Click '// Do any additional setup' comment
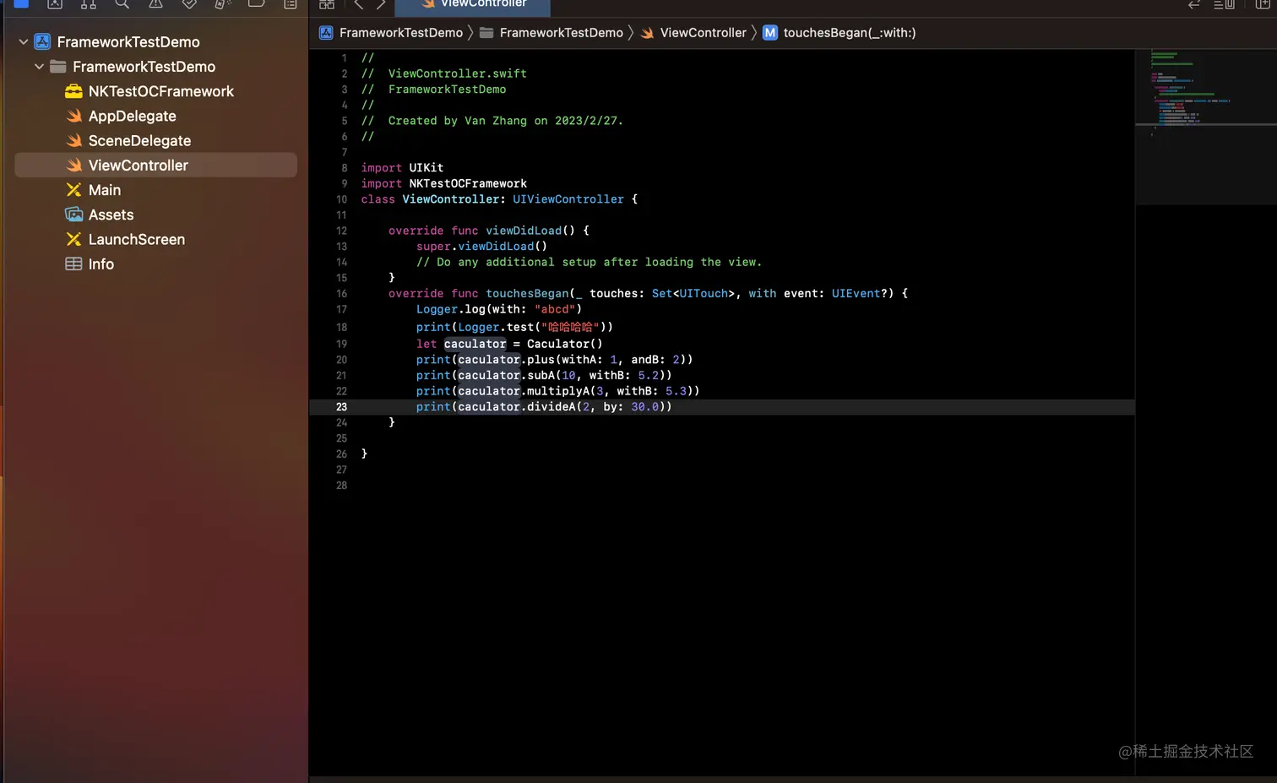1277x783 pixels. pos(589,263)
